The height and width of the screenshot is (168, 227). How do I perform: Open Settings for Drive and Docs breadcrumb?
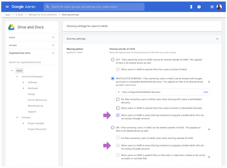pyautogui.click(x=42, y=15)
